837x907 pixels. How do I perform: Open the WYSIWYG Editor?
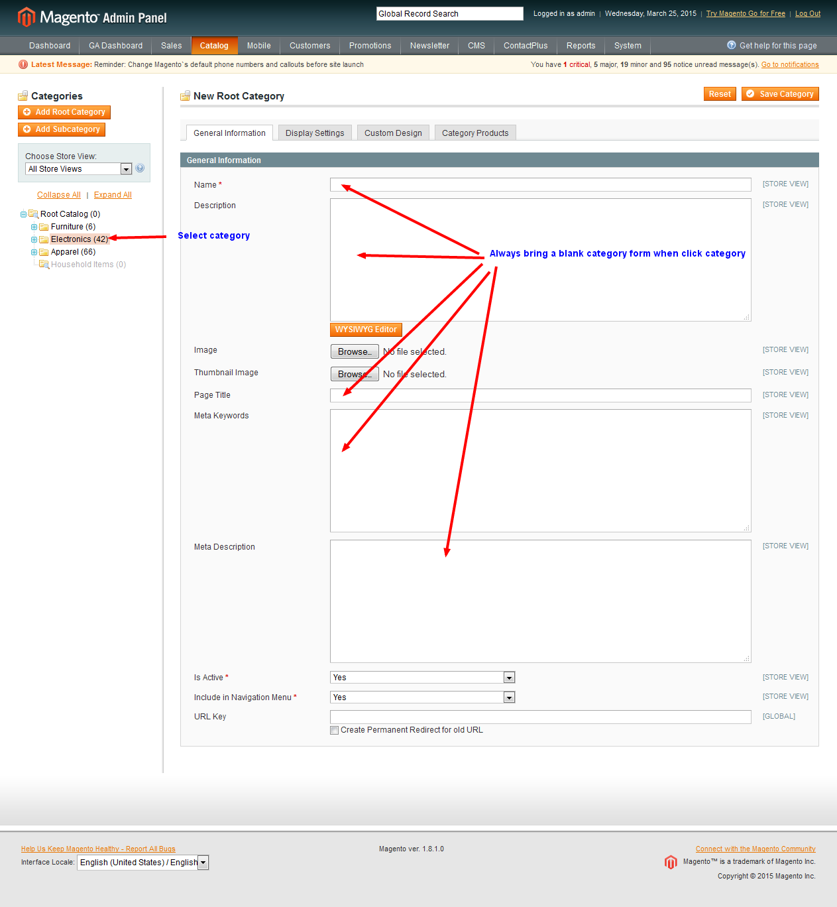[366, 330]
